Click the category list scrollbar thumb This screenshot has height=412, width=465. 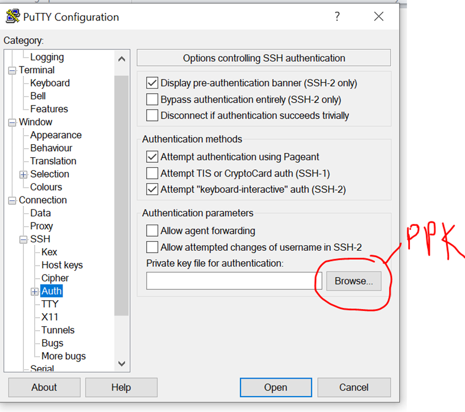click(122, 196)
